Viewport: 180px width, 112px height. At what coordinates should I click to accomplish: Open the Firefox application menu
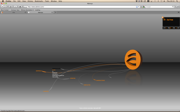pos(8,1)
